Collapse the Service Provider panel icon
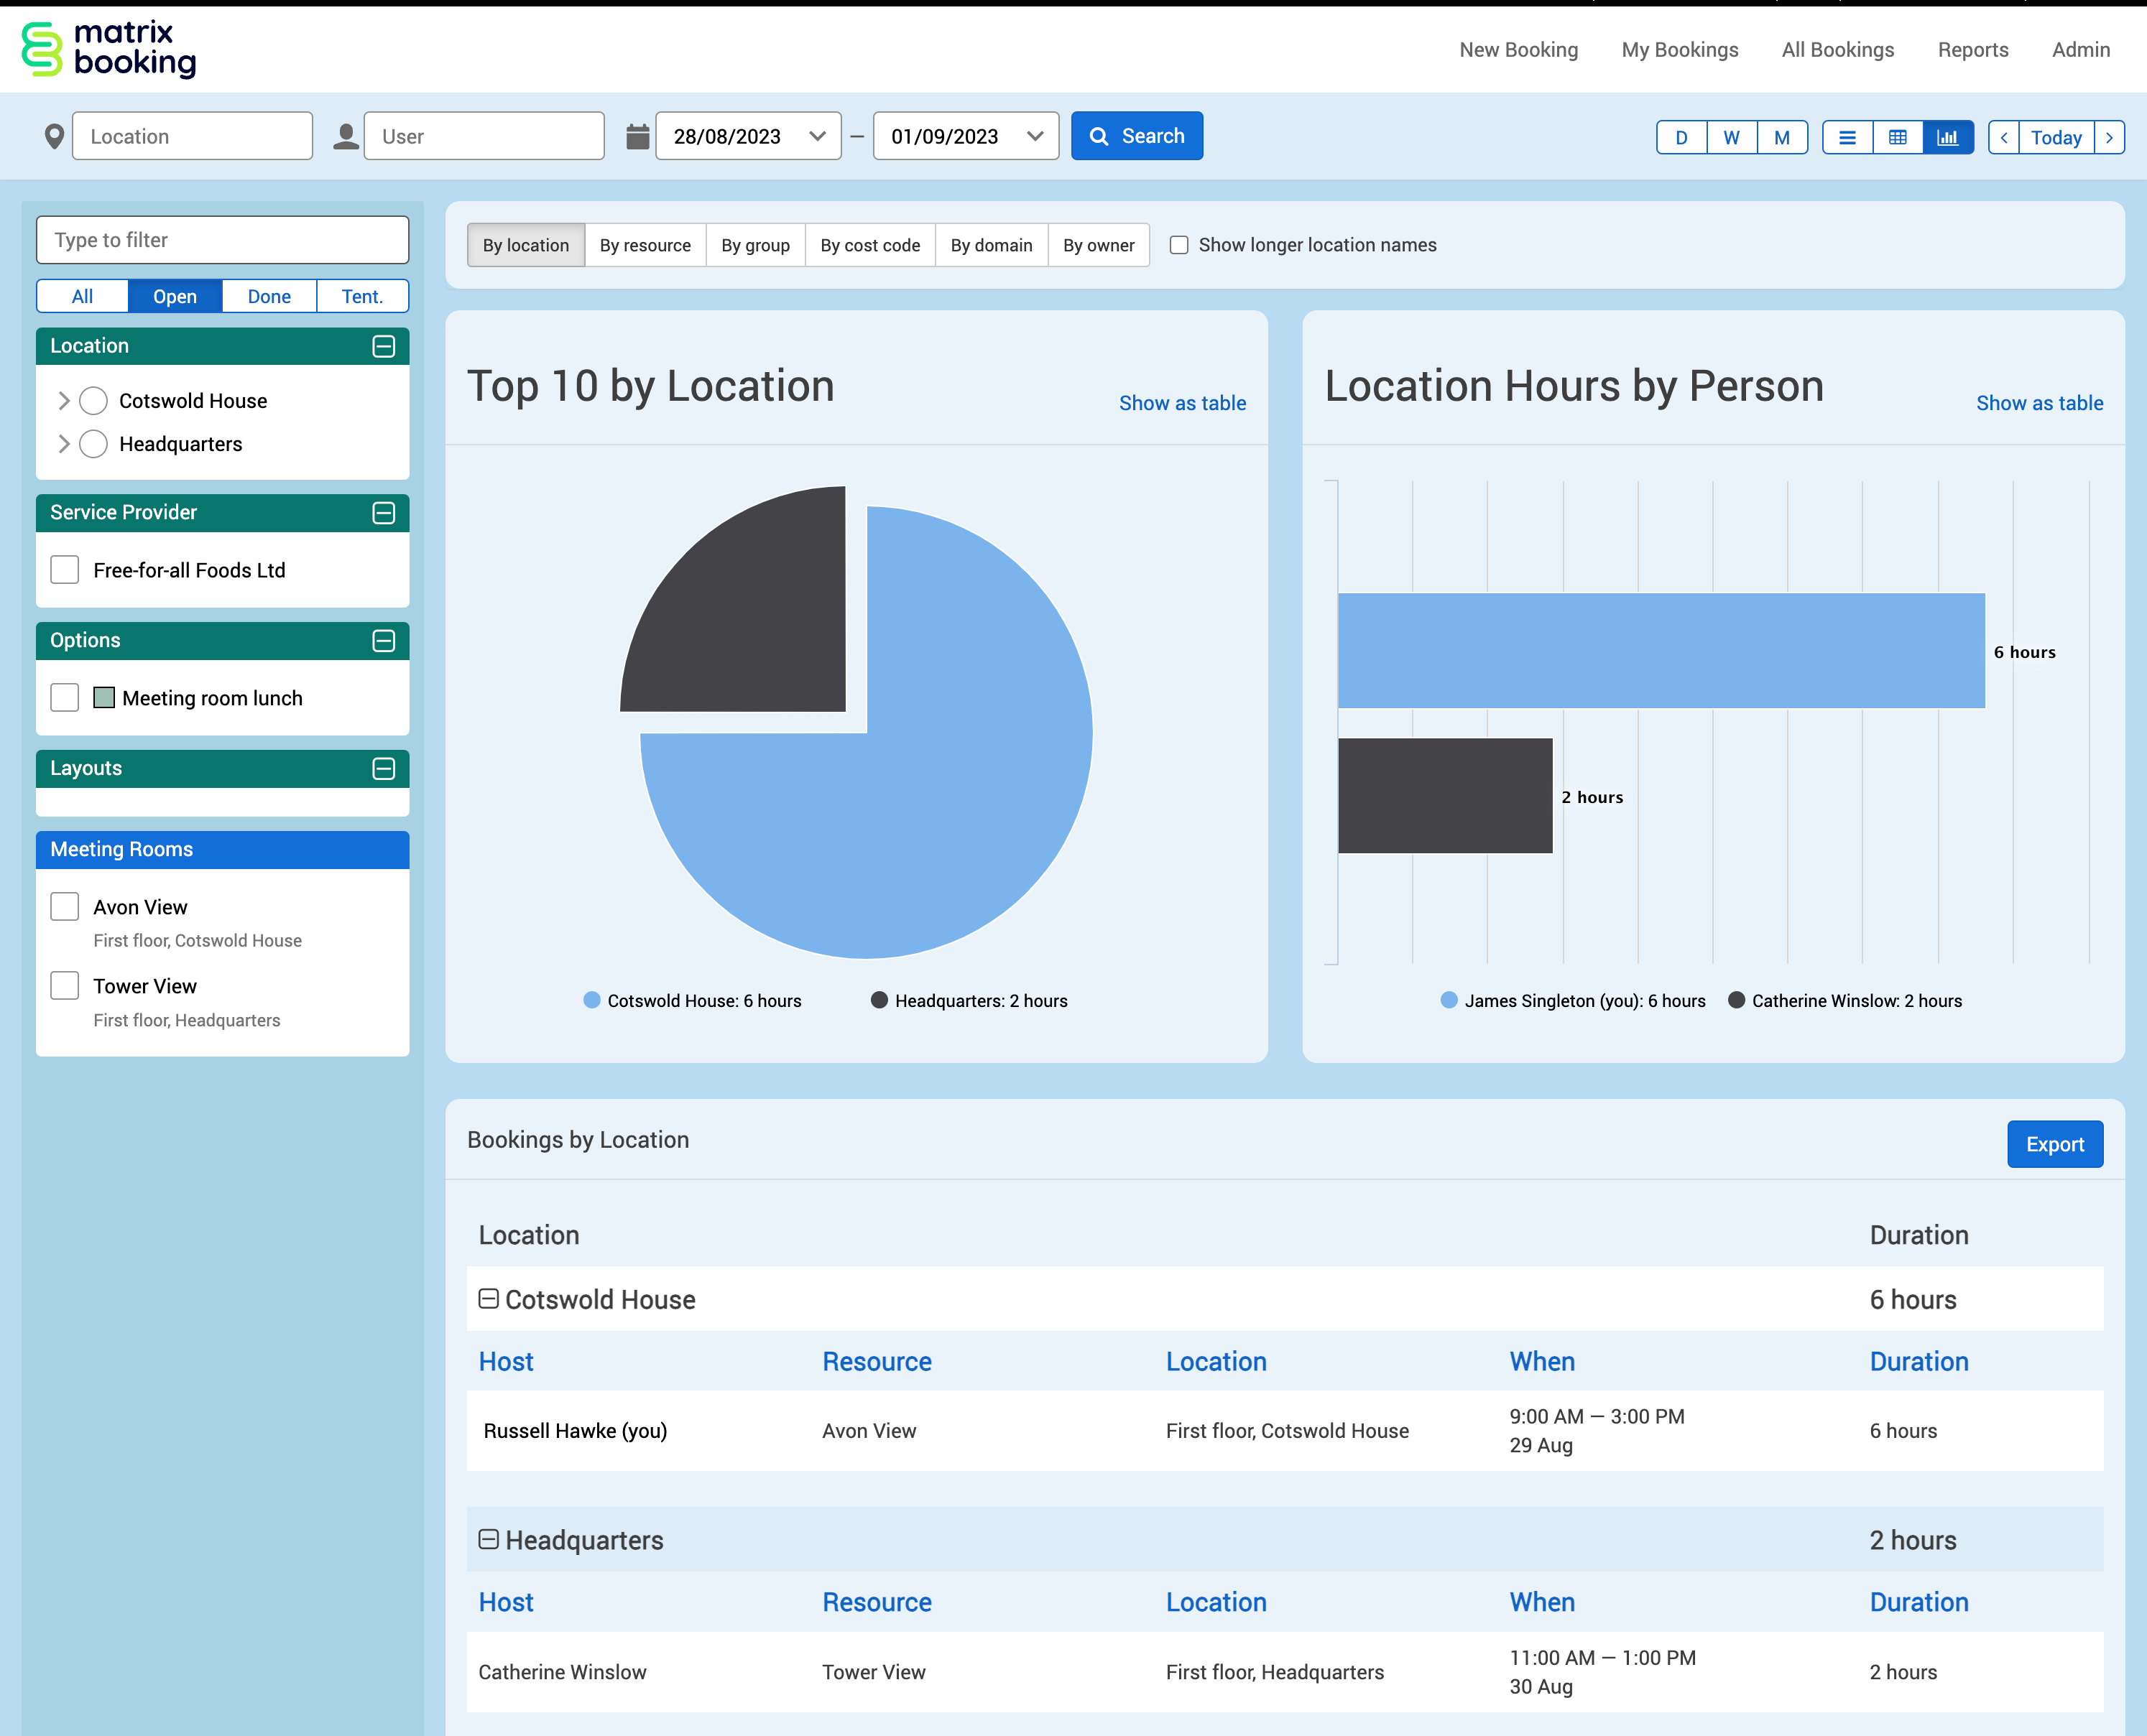 pos(383,513)
